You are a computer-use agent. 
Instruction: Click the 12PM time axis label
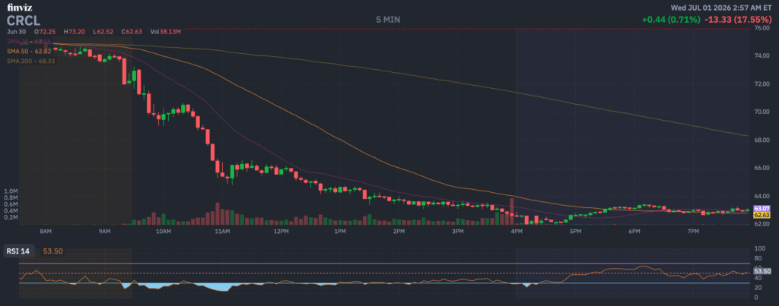point(281,232)
